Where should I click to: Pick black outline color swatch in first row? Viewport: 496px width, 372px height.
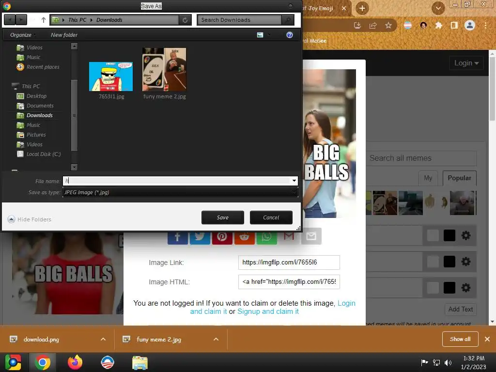pyautogui.click(x=449, y=235)
